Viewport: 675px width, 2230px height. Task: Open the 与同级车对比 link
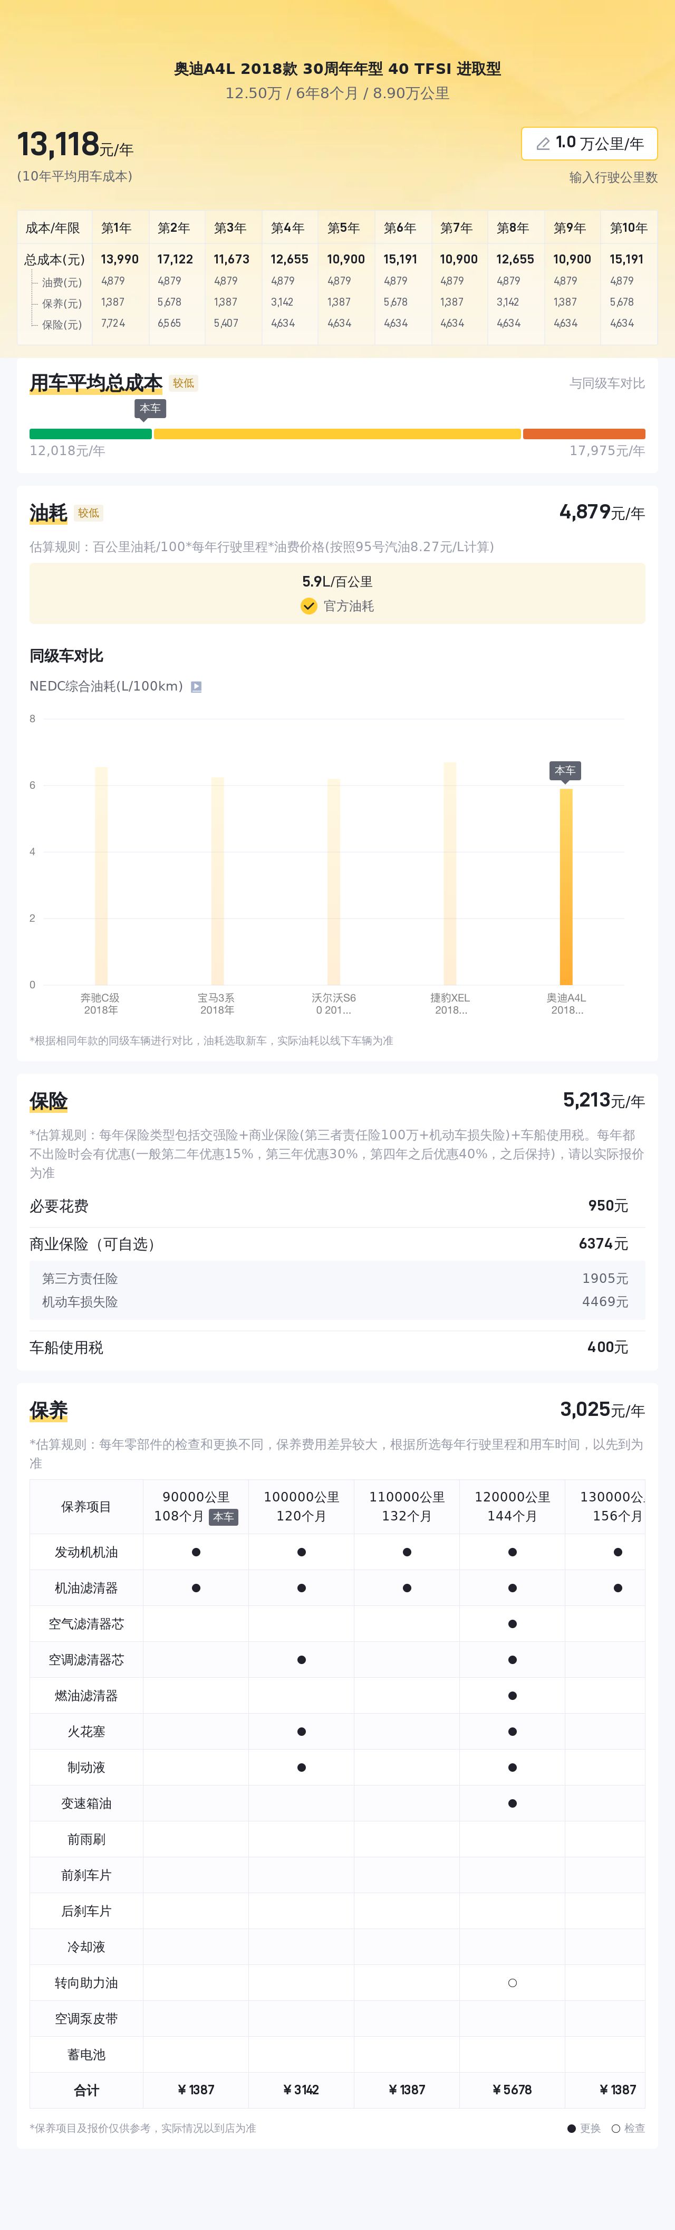pos(607,383)
